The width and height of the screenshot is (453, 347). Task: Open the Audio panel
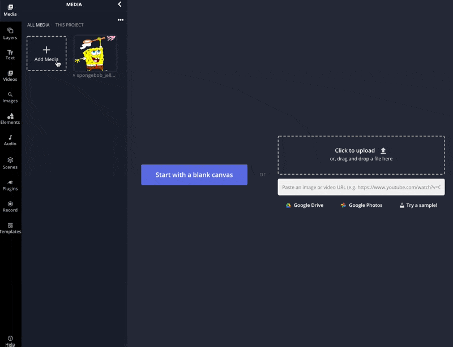(10, 140)
